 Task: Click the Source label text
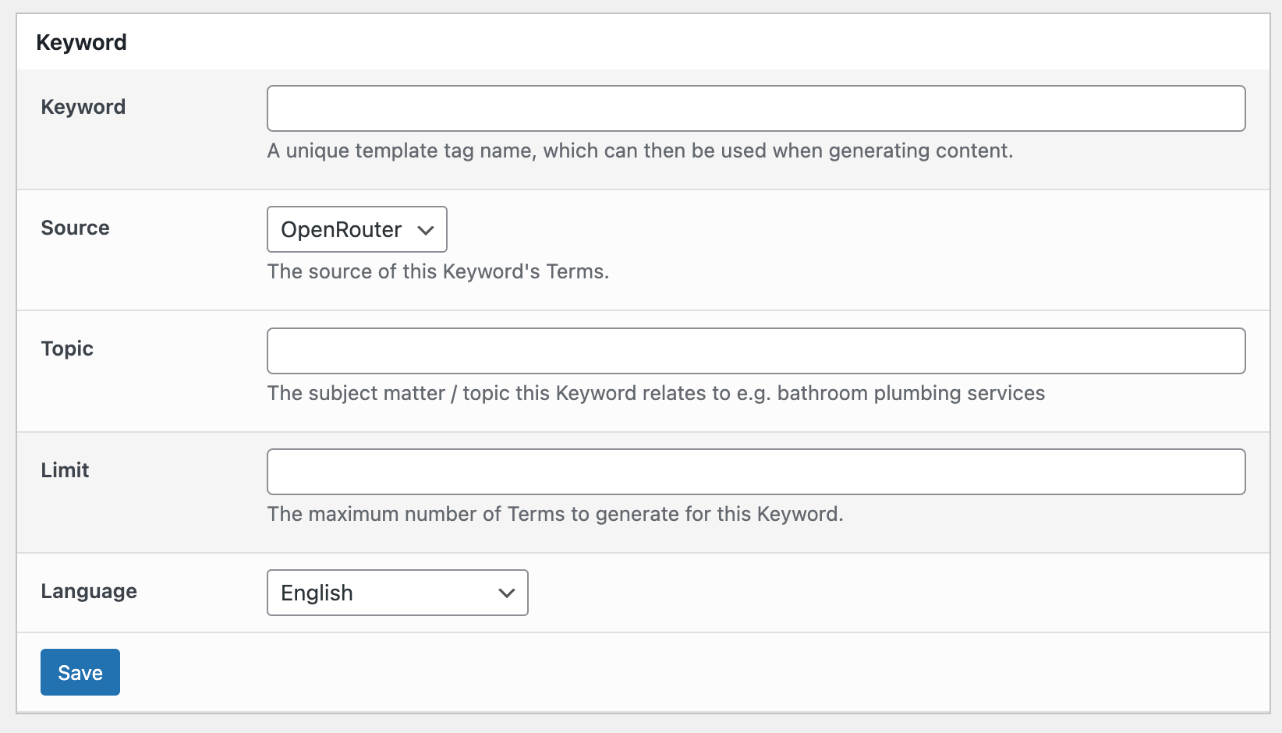75,228
